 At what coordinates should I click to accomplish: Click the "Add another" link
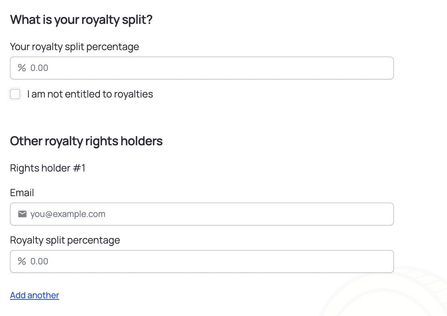click(x=35, y=295)
